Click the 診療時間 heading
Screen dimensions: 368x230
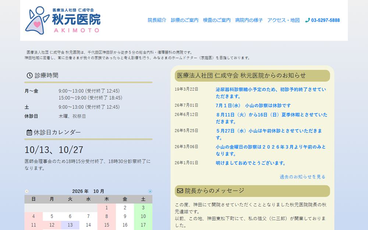[46, 75]
